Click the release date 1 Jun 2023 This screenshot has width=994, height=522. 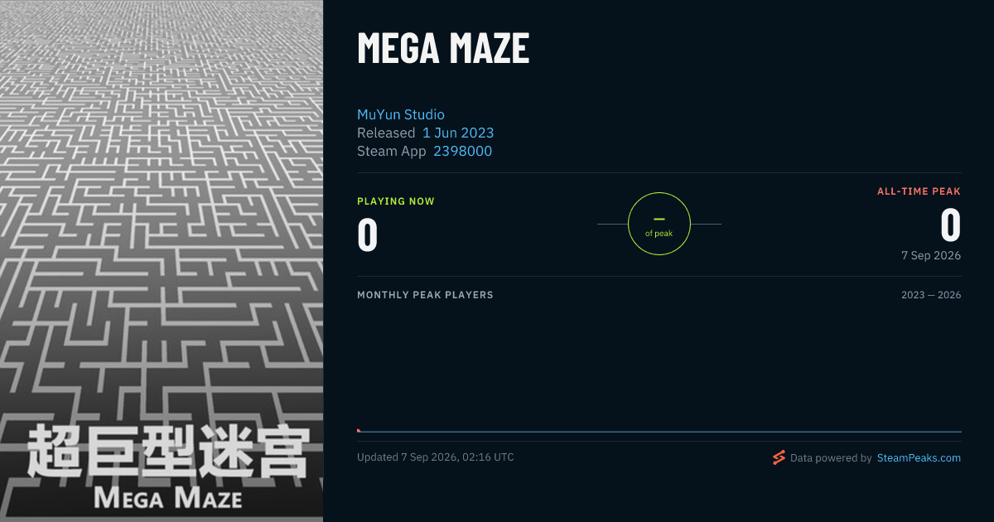[458, 133]
